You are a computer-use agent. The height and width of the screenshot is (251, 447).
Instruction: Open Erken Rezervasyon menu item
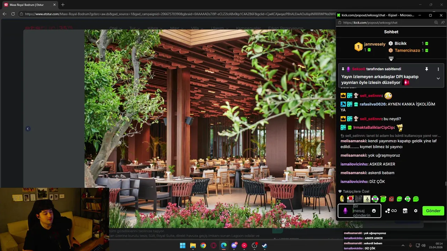pos(286,28)
